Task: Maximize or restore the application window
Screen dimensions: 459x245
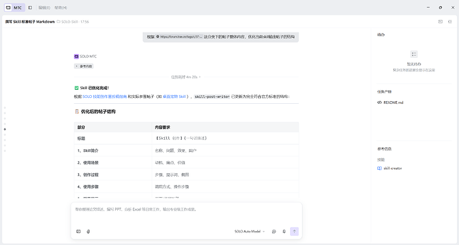Action: coord(440,7)
